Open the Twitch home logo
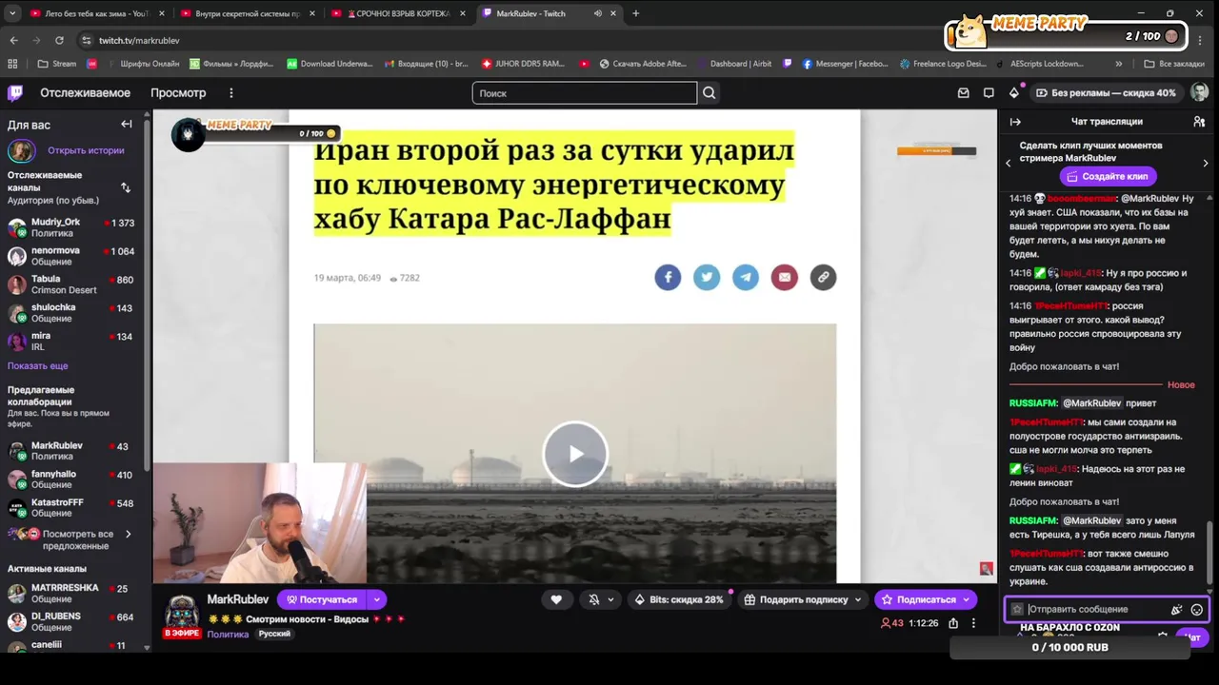Screen dimensions: 1219x685 click(x=15, y=92)
